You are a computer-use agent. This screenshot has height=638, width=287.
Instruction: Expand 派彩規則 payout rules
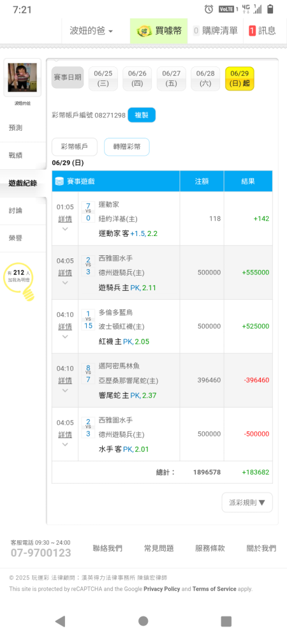[x=247, y=503]
